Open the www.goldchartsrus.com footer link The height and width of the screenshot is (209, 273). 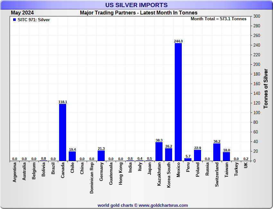click(163, 205)
